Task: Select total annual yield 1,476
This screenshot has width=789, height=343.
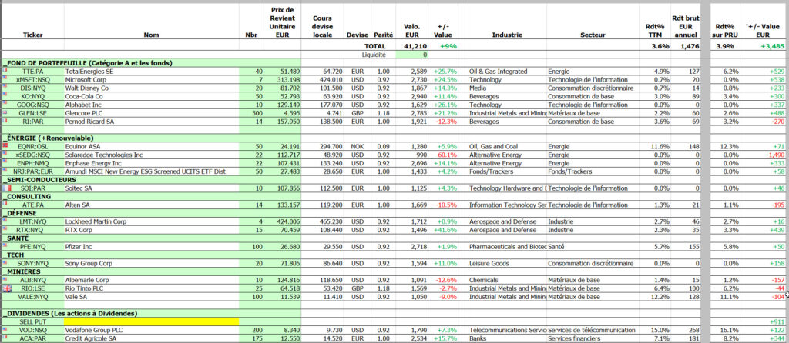Action: (689, 45)
